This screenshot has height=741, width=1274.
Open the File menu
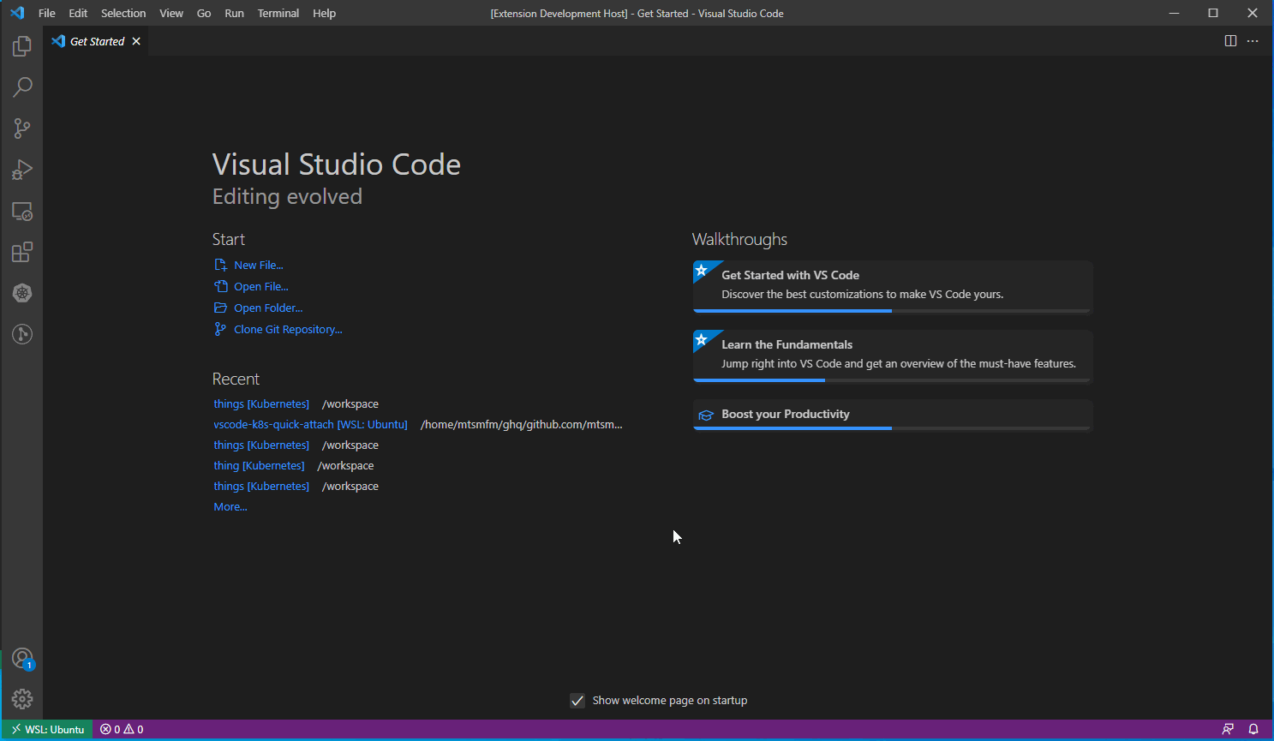[47, 13]
